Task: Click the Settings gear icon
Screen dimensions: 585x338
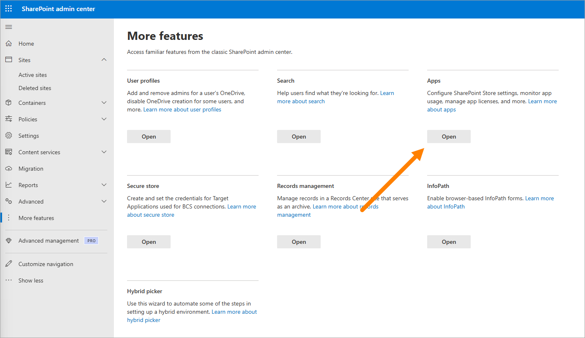Action: point(9,136)
